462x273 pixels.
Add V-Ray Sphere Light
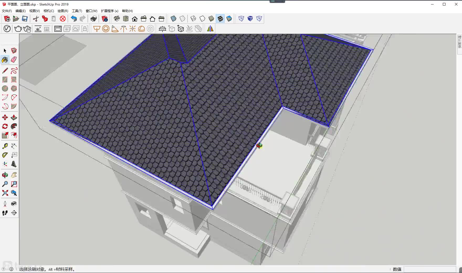click(106, 29)
